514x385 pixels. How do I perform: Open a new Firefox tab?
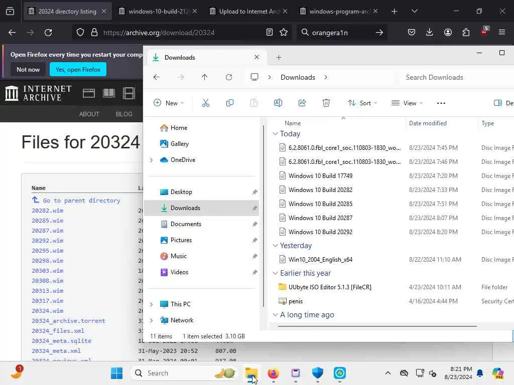tap(395, 12)
